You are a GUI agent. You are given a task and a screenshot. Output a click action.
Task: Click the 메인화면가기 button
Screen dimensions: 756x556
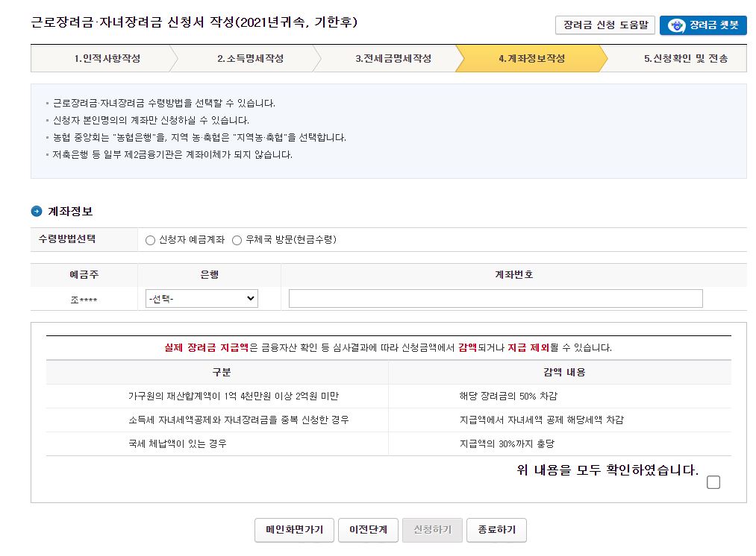click(294, 530)
